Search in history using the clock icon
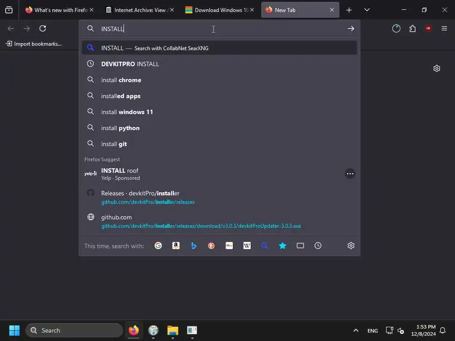The width and height of the screenshot is (455, 341). click(318, 246)
